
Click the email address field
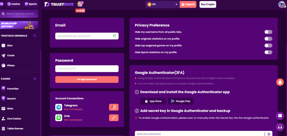click(x=87, y=36)
